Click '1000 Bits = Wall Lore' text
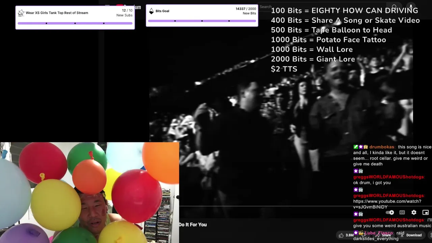This screenshot has height=243, width=432. (312, 49)
